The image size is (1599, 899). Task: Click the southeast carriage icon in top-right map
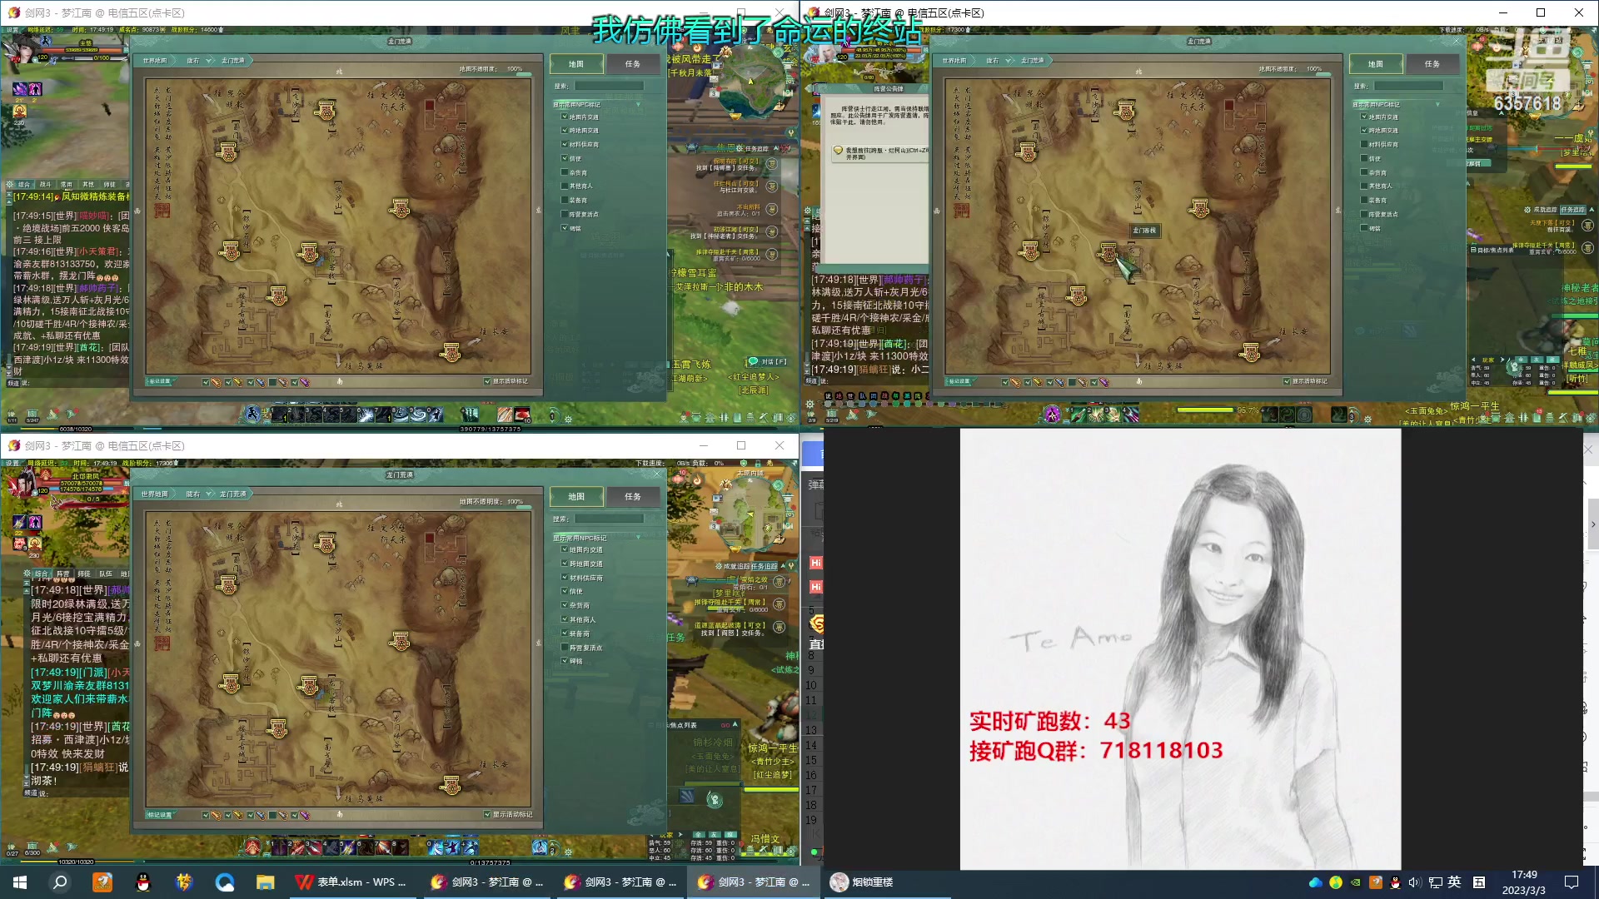[1250, 353]
